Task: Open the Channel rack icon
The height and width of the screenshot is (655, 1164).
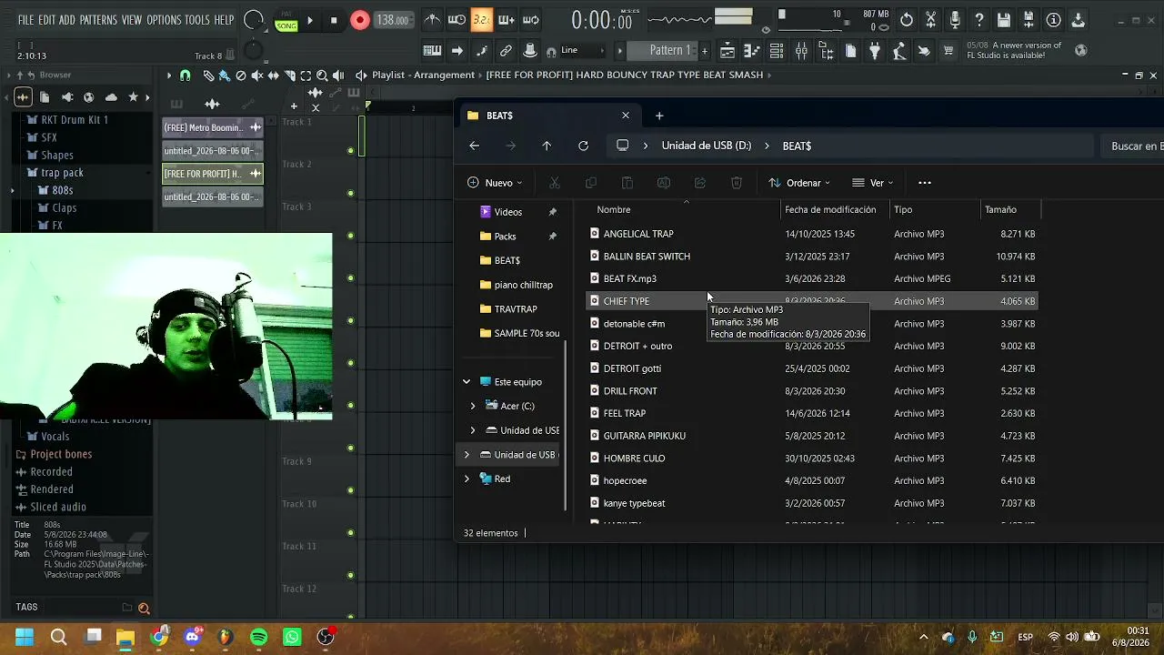Action: (x=777, y=51)
